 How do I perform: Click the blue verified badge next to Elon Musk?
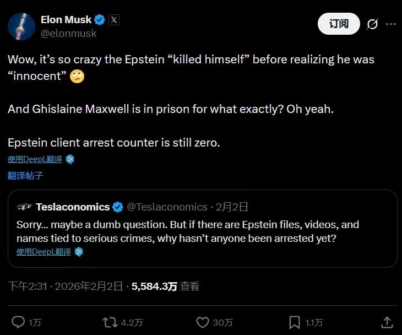pyautogui.click(x=100, y=20)
